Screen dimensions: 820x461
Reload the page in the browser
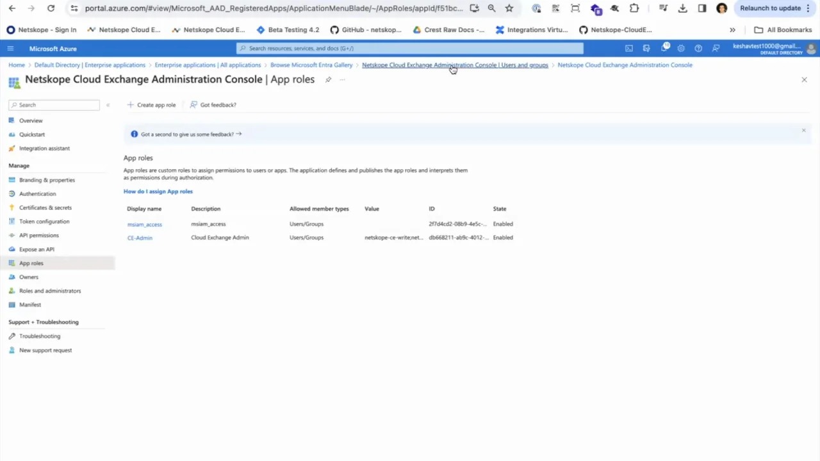[51, 8]
